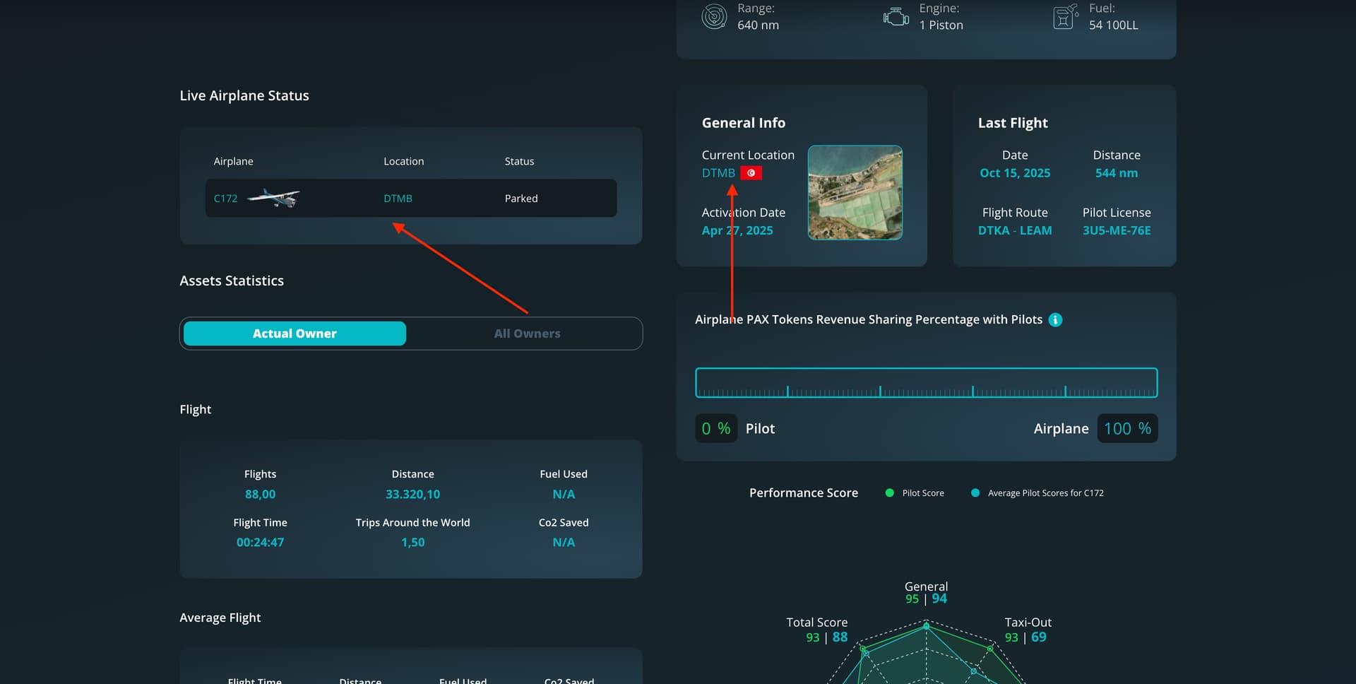Click the DTKA - LEAM flight route
This screenshot has width=1356, height=684.
click(x=1014, y=230)
